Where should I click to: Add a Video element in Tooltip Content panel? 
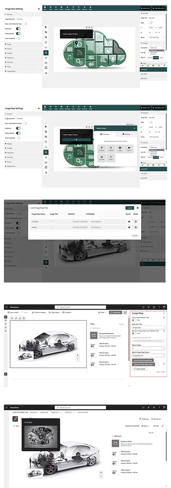pos(129,148)
